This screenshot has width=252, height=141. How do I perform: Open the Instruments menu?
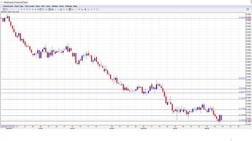pos(8,6)
